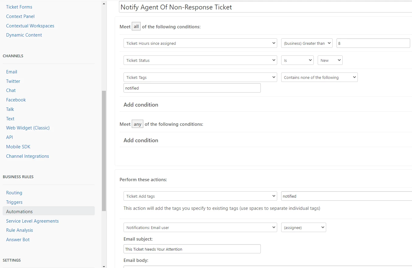The width and height of the screenshot is (412, 268).
Task: Click the sidebar scroll up arrow
Action: [x=104, y=4]
